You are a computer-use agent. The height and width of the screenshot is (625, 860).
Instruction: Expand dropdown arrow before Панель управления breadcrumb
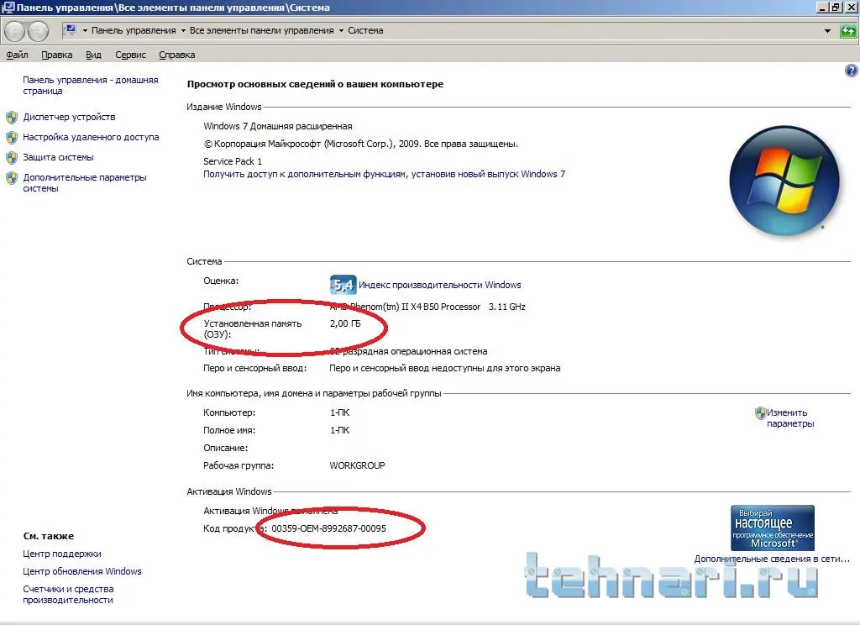(x=85, y=31)
